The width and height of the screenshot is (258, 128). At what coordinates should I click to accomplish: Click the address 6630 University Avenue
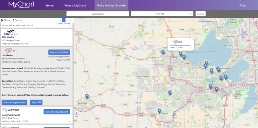[x=13, y=59]
